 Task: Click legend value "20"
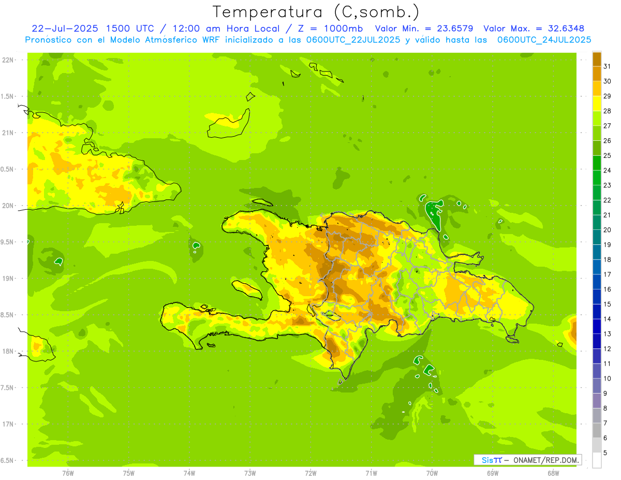pos(607,230)
